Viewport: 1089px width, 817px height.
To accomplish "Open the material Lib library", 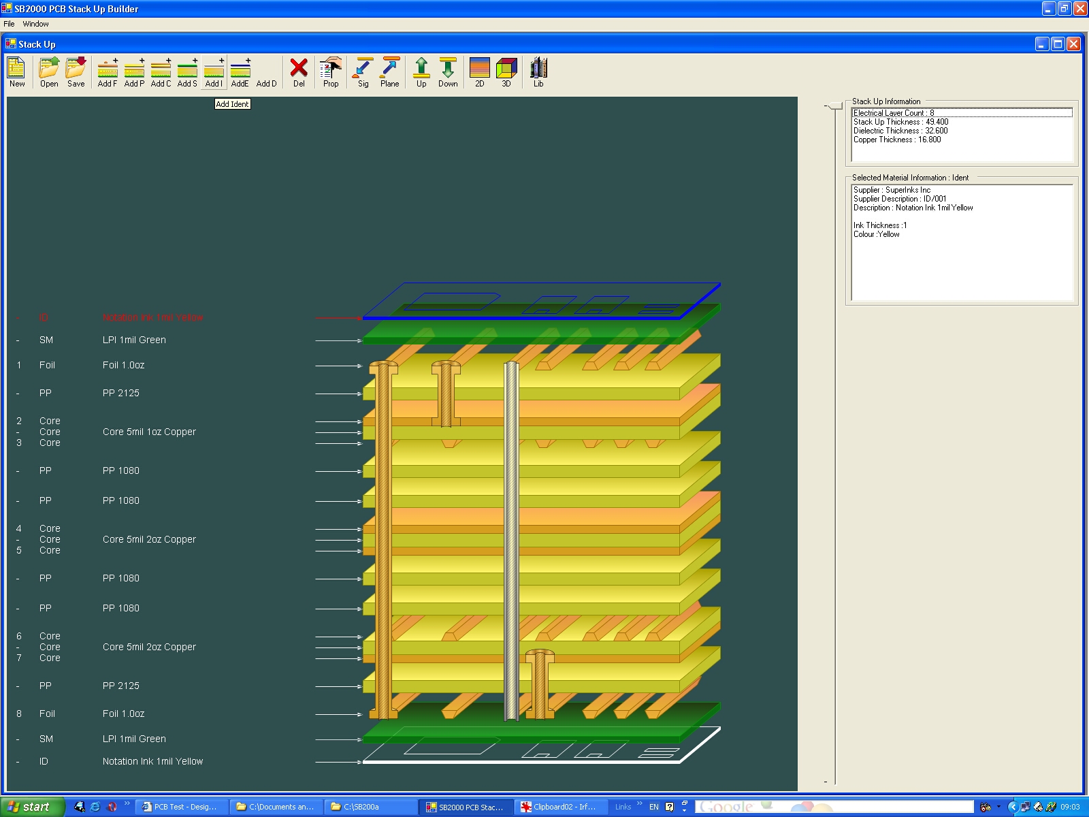I will (538, 72).
